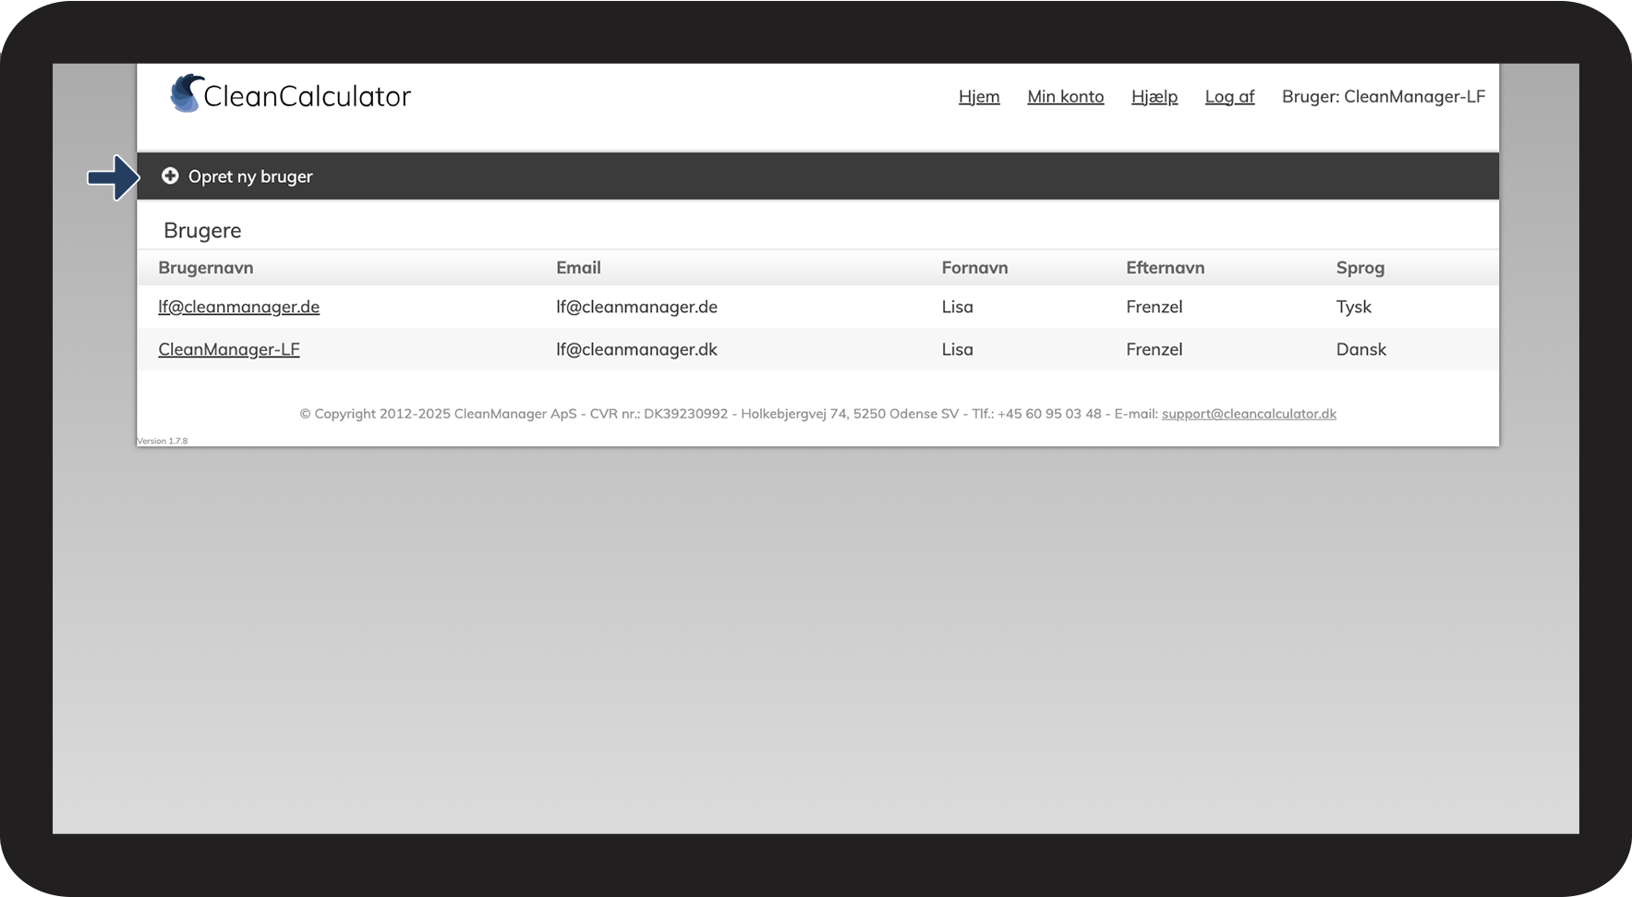Image resolution: width=1632 pixels, height=897 pixels.
Task: Click the CleanCalculator logo icon
Action: point(187,94)
